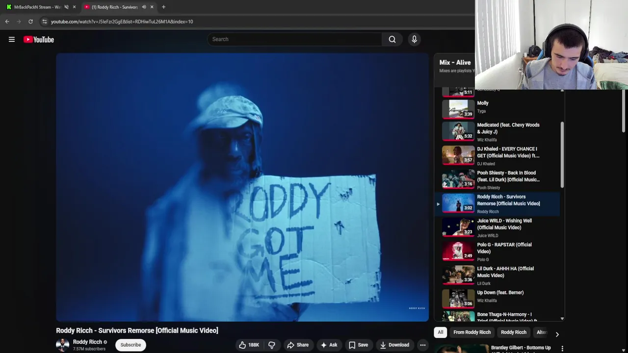Go to the YouTube home logo

[x=39, y=39]
